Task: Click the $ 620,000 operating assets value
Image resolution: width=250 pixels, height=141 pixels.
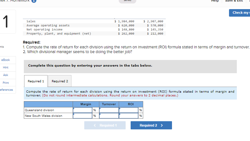Action: [x=126, y=25]
